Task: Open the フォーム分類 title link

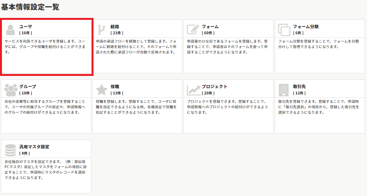Action: (306, 27)
